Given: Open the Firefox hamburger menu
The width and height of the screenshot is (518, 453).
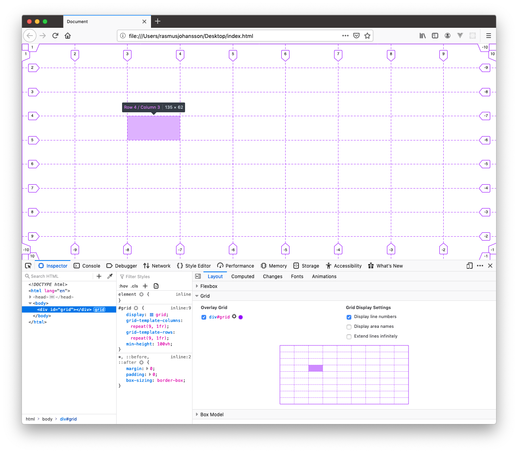Looking at the screenshot, I should (489, 36).
